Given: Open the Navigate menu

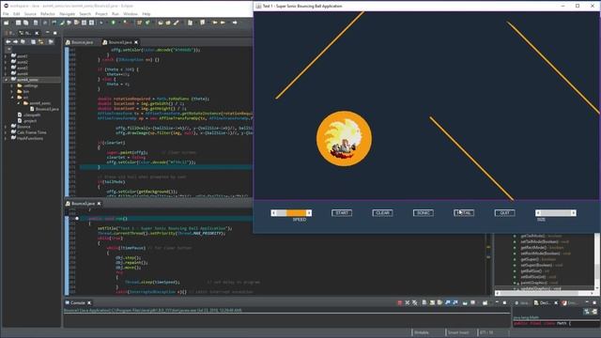Looking at the screenshot, I should click(x=67, y=14).
